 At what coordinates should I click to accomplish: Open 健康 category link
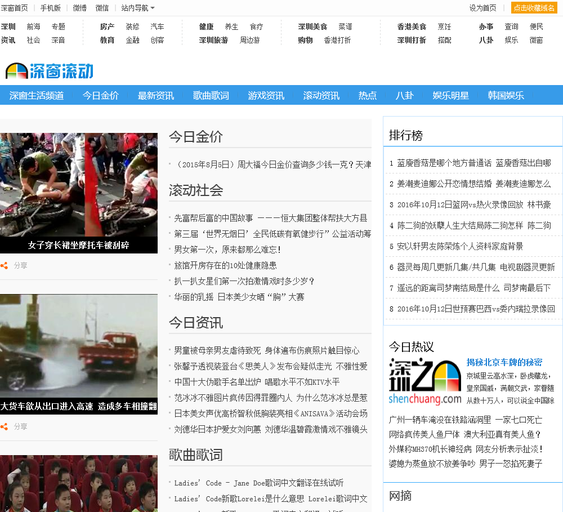pos(206,26)
